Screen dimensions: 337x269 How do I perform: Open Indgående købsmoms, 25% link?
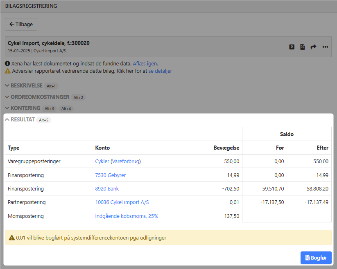[x=127, y=216]
